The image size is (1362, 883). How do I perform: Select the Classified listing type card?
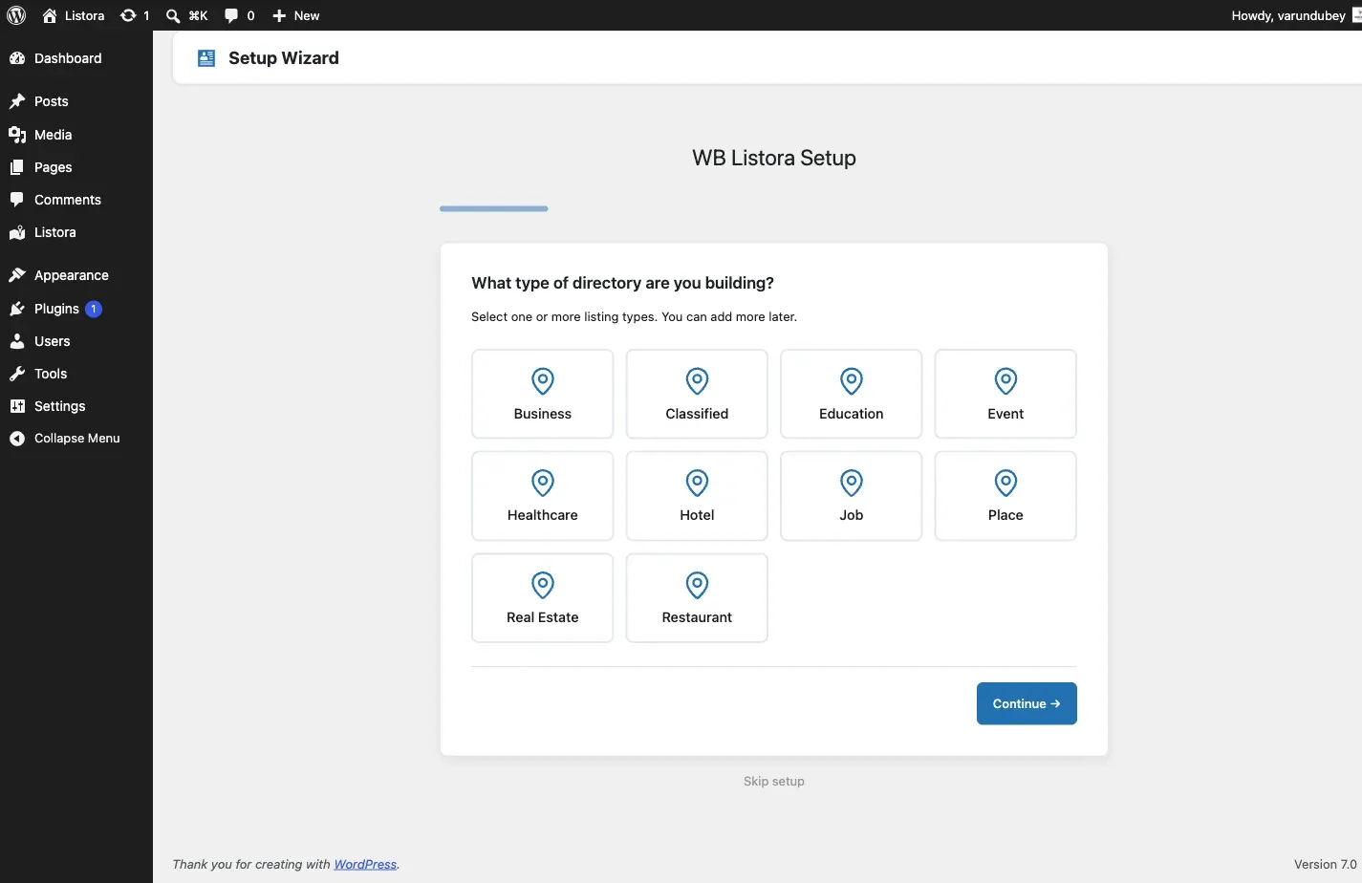coord(697,394)
